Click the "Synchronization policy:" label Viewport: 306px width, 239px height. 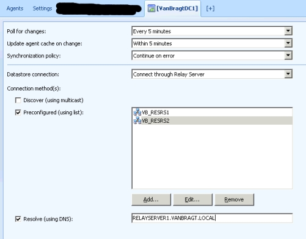coord(34,56)
